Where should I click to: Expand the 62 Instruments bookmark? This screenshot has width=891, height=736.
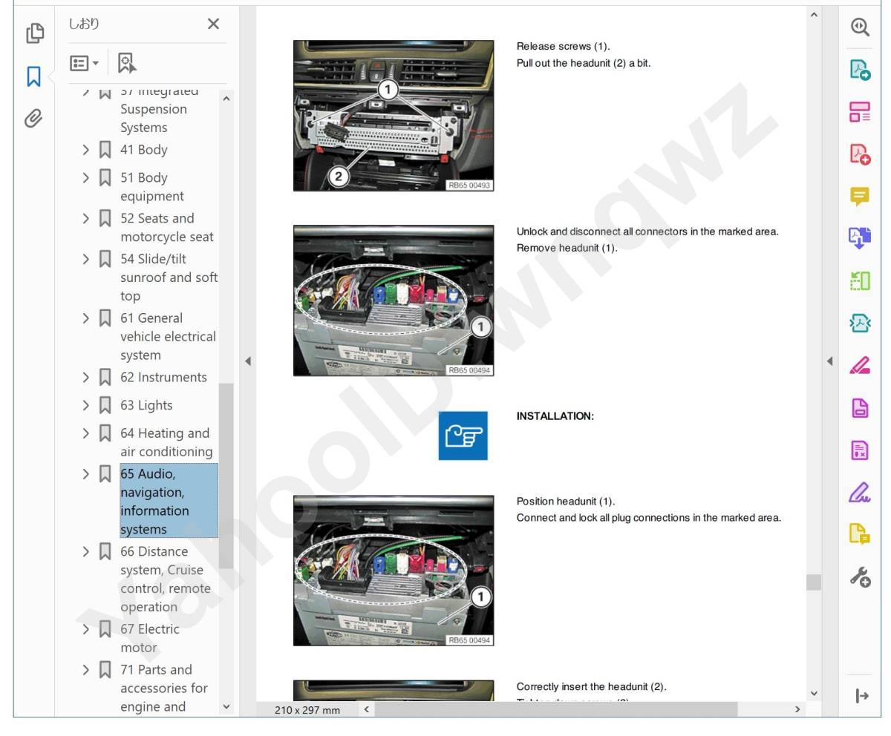[x=86, y=378]
